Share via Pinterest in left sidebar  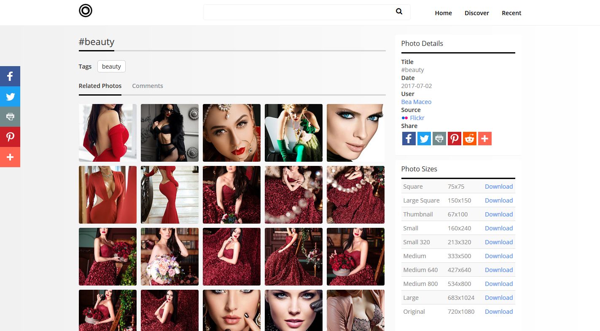pos(10,137)
